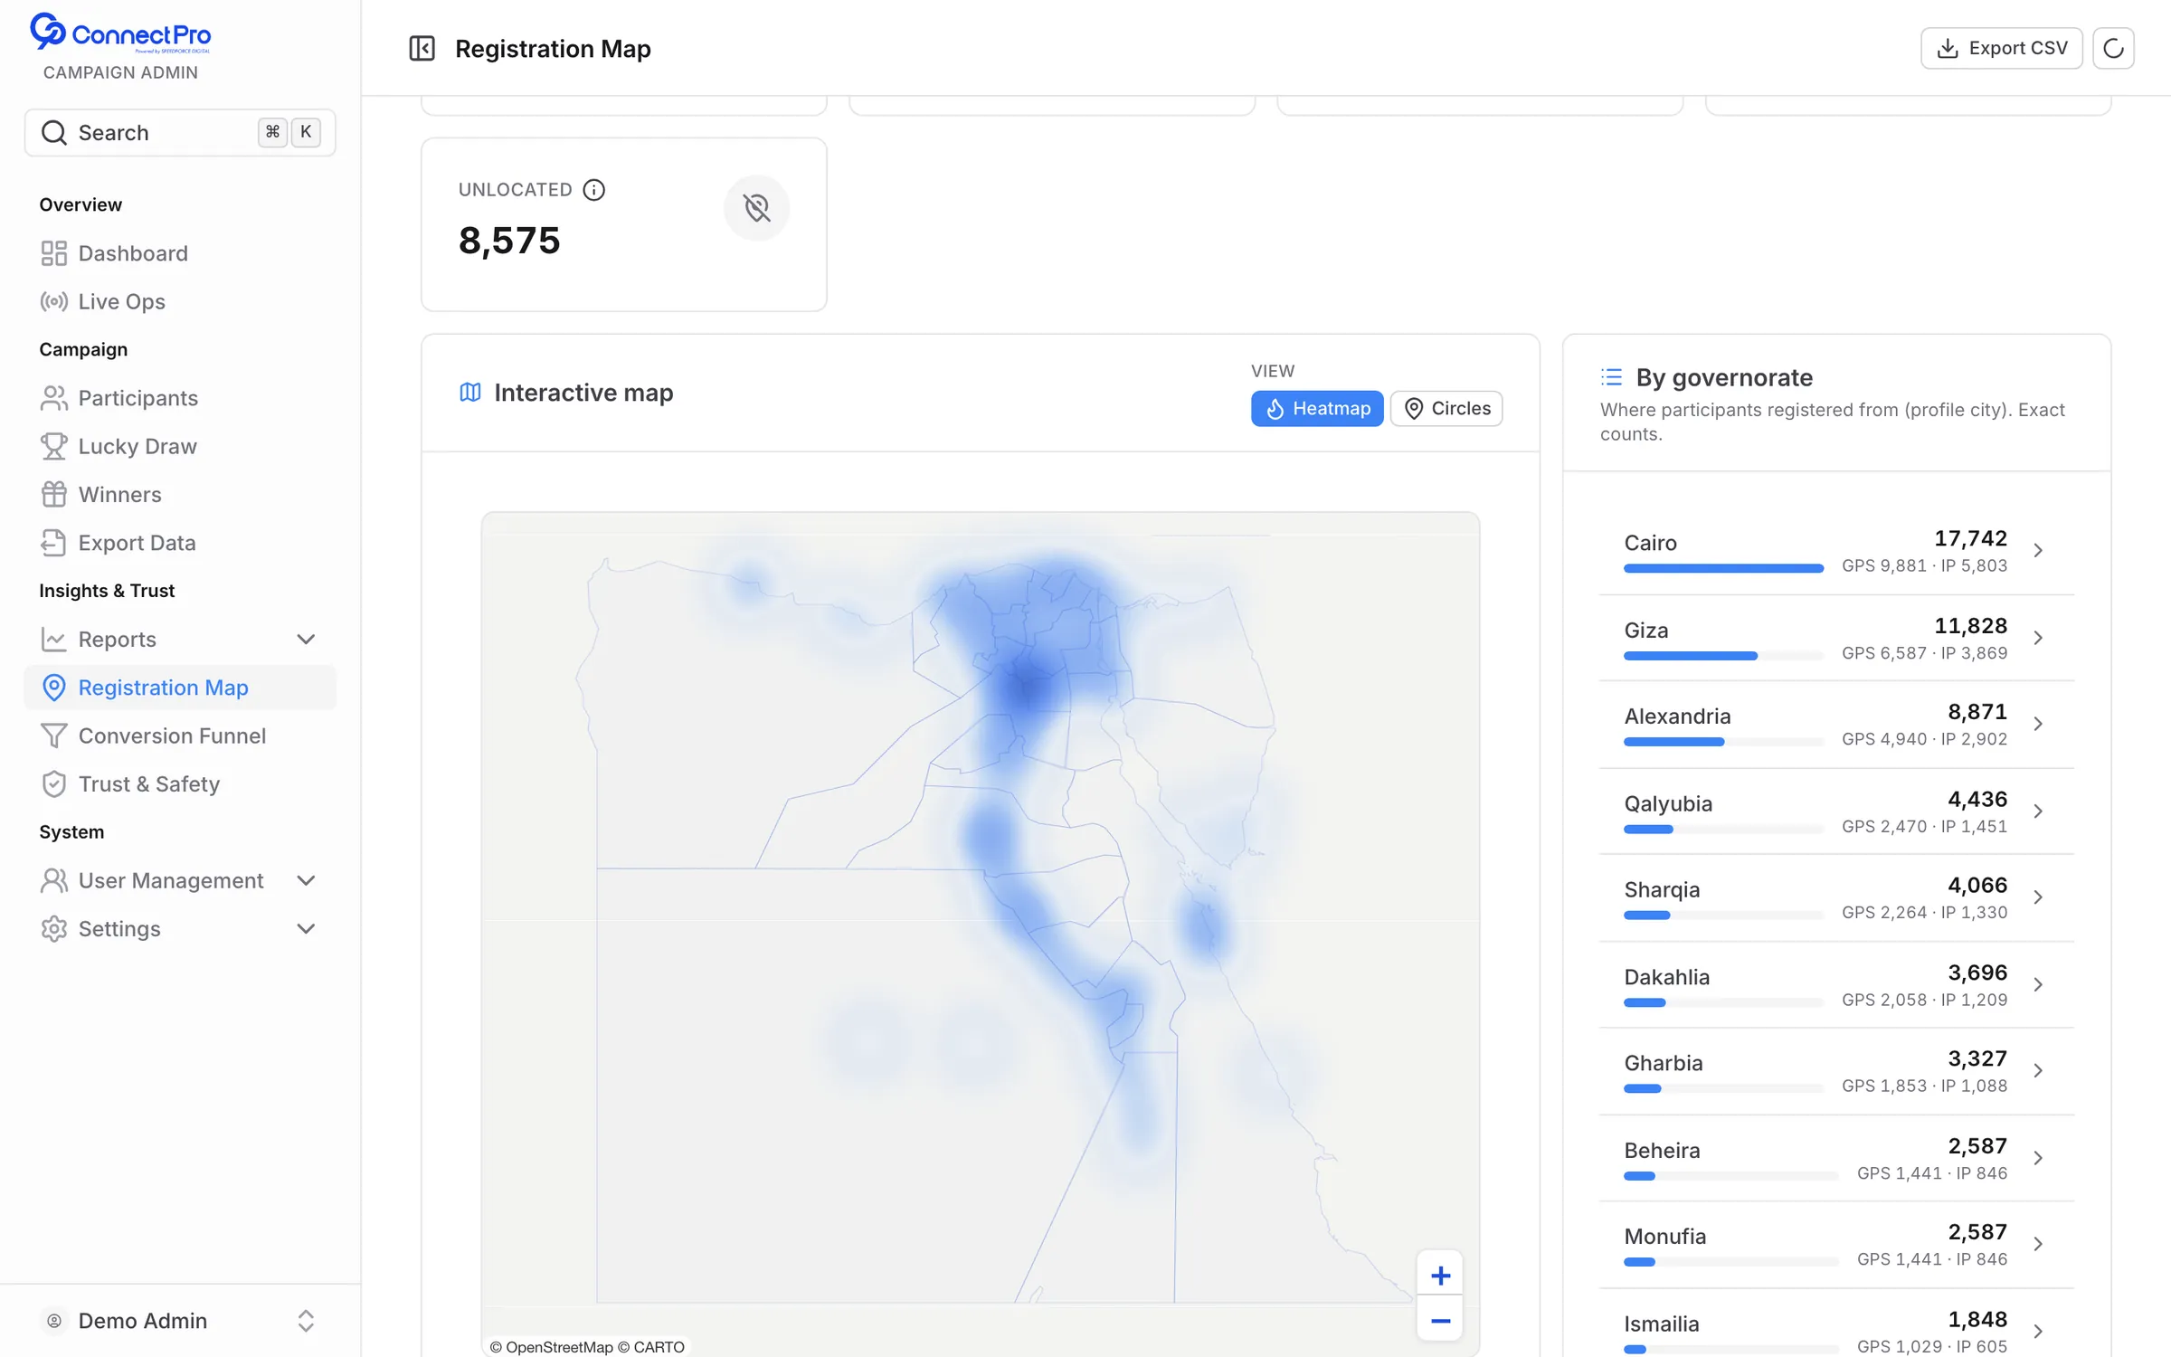2171x1357 pixels.
Task: Open Cairo governorate details chevron
Action: (2038, 550)
